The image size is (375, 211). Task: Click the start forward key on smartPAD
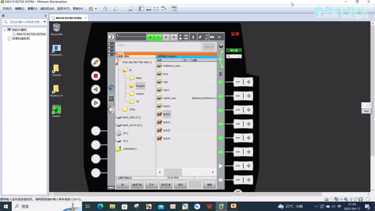coord(96,103)
